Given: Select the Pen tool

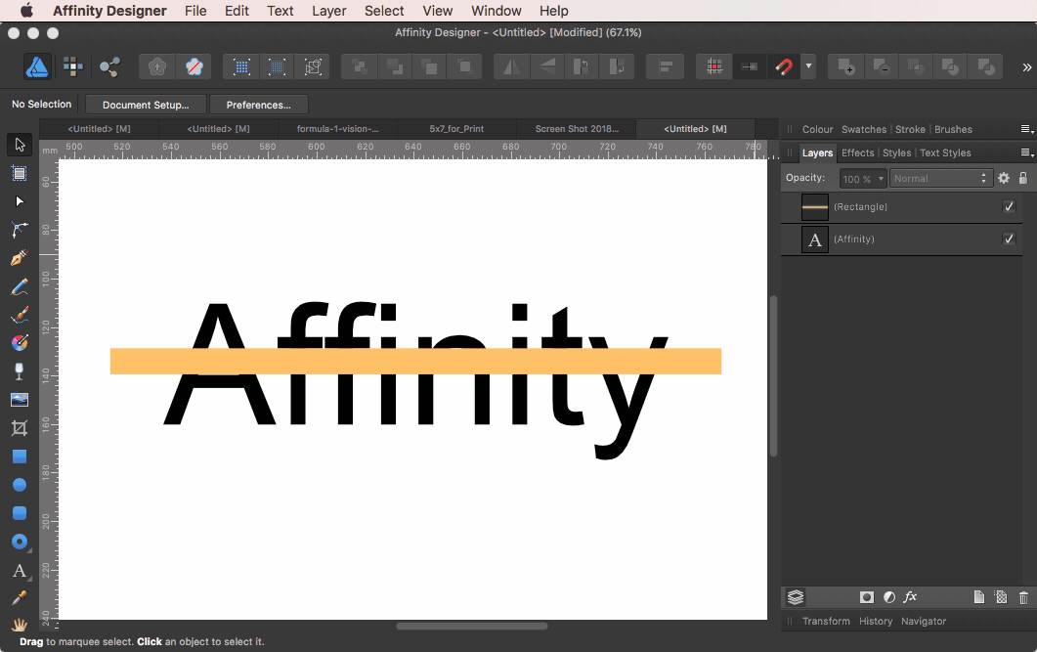Looking at the screenshot, I should click(19, 259).
